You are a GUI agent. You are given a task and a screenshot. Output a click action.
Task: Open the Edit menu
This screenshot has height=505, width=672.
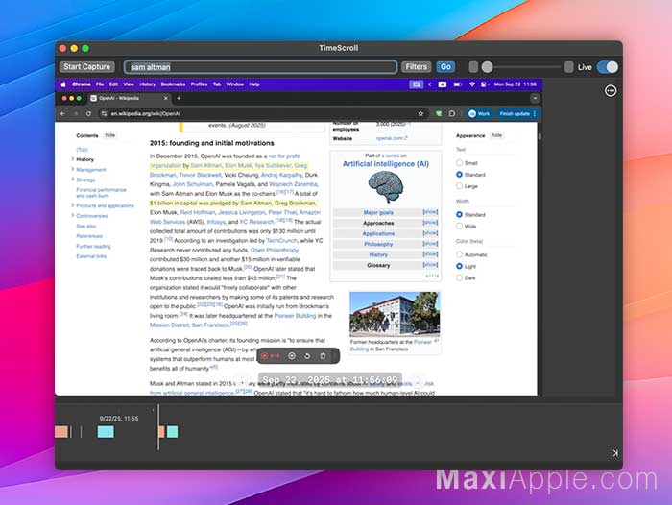coord(113,84)
